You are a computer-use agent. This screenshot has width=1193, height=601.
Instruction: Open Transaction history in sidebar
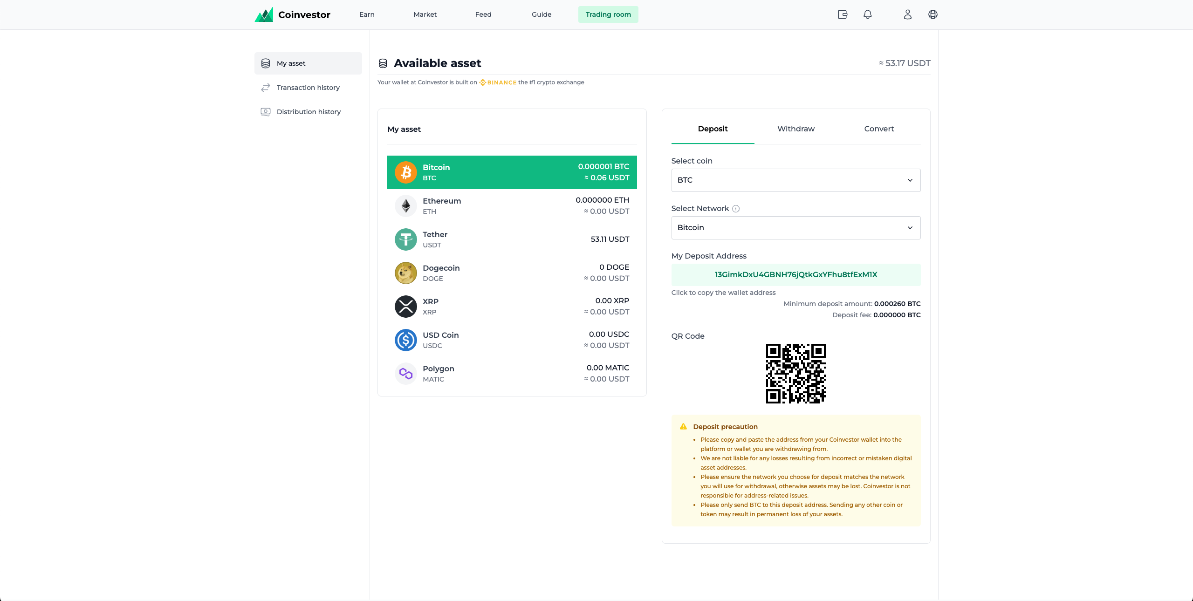click(x=308, y=88)
